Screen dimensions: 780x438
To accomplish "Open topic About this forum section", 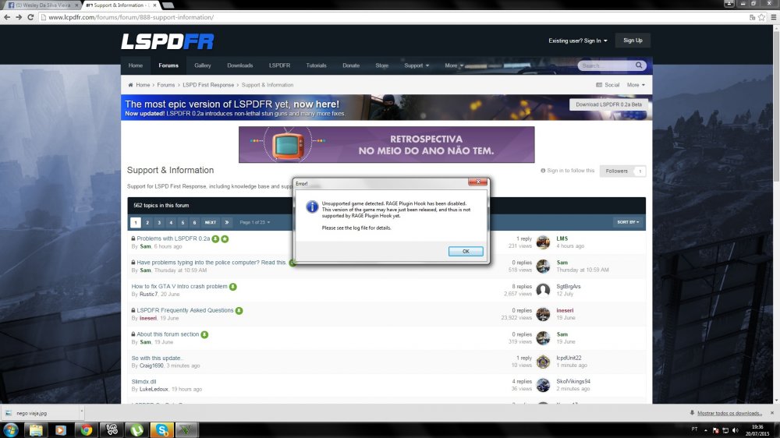I will click(168, 334).
